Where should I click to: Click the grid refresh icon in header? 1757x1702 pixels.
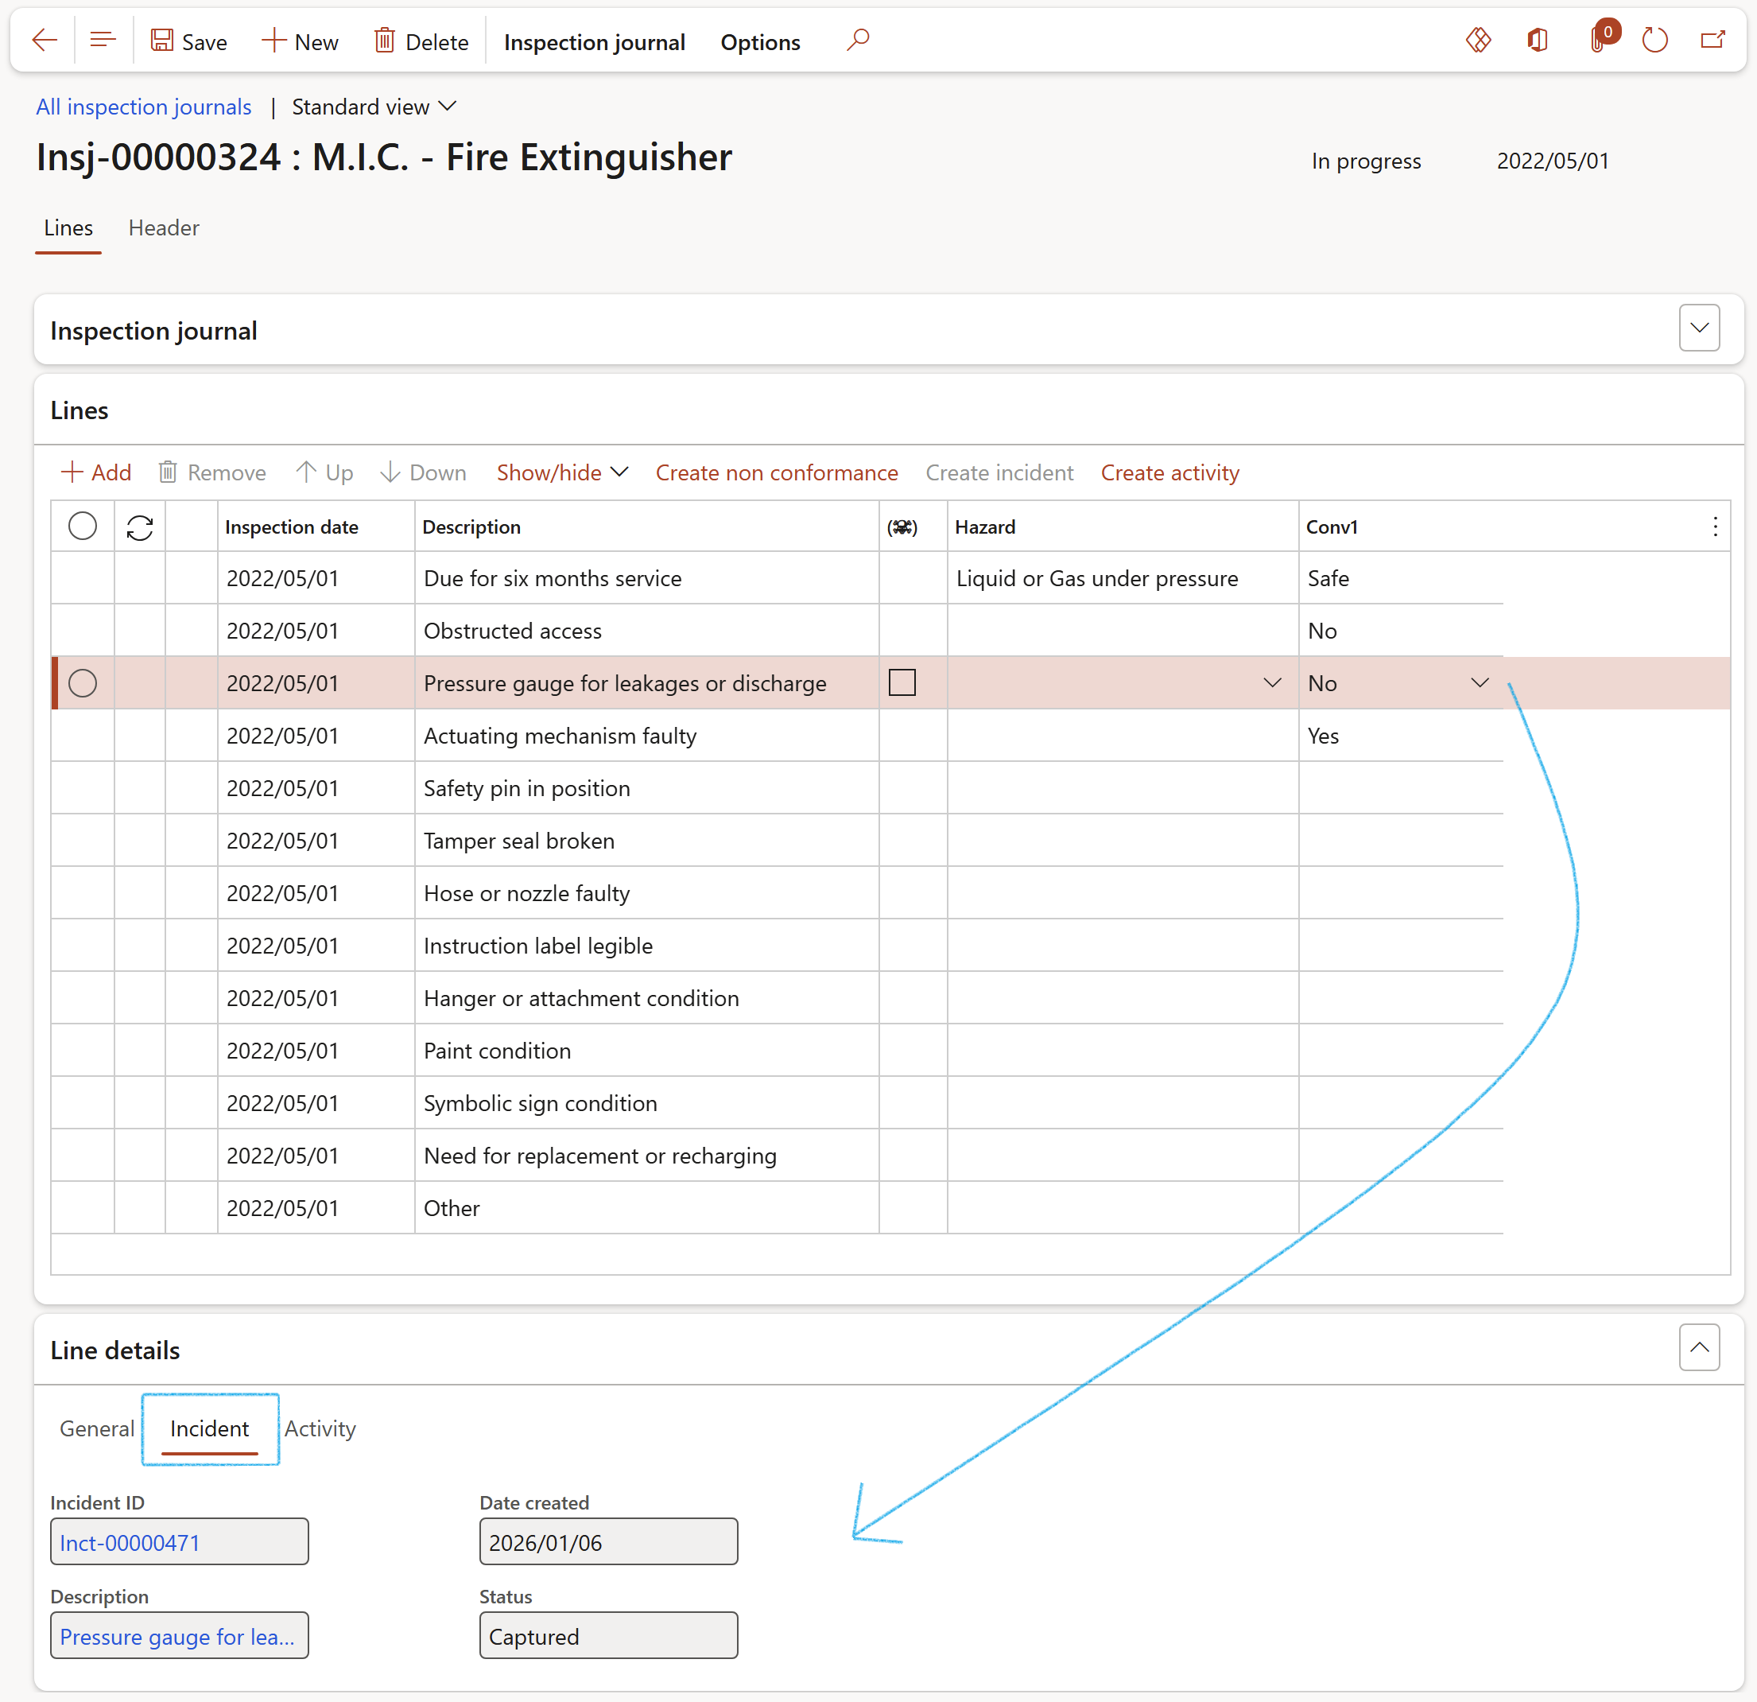140,527
